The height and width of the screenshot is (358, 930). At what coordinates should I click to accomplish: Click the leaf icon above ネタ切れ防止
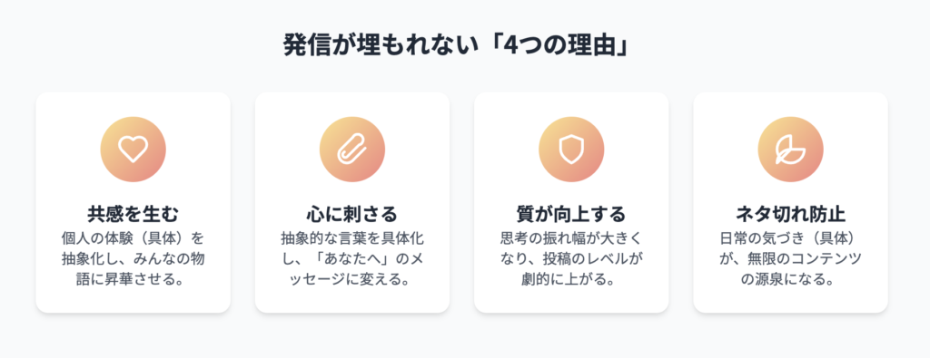click(x=791, y=150)
